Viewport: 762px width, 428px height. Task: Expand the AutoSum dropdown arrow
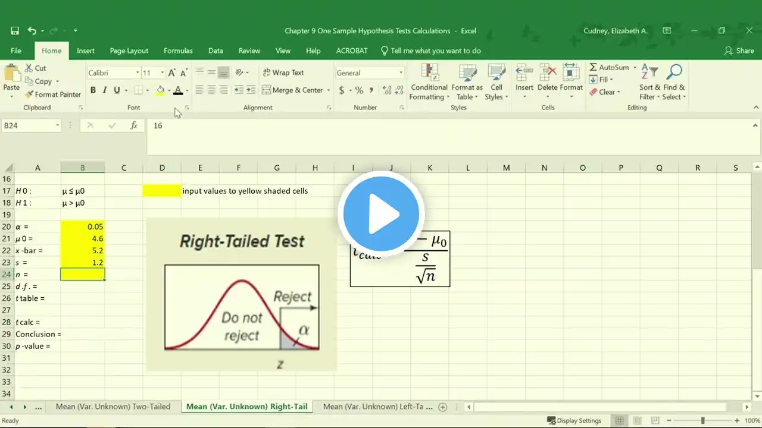click(x=635, y=68)
